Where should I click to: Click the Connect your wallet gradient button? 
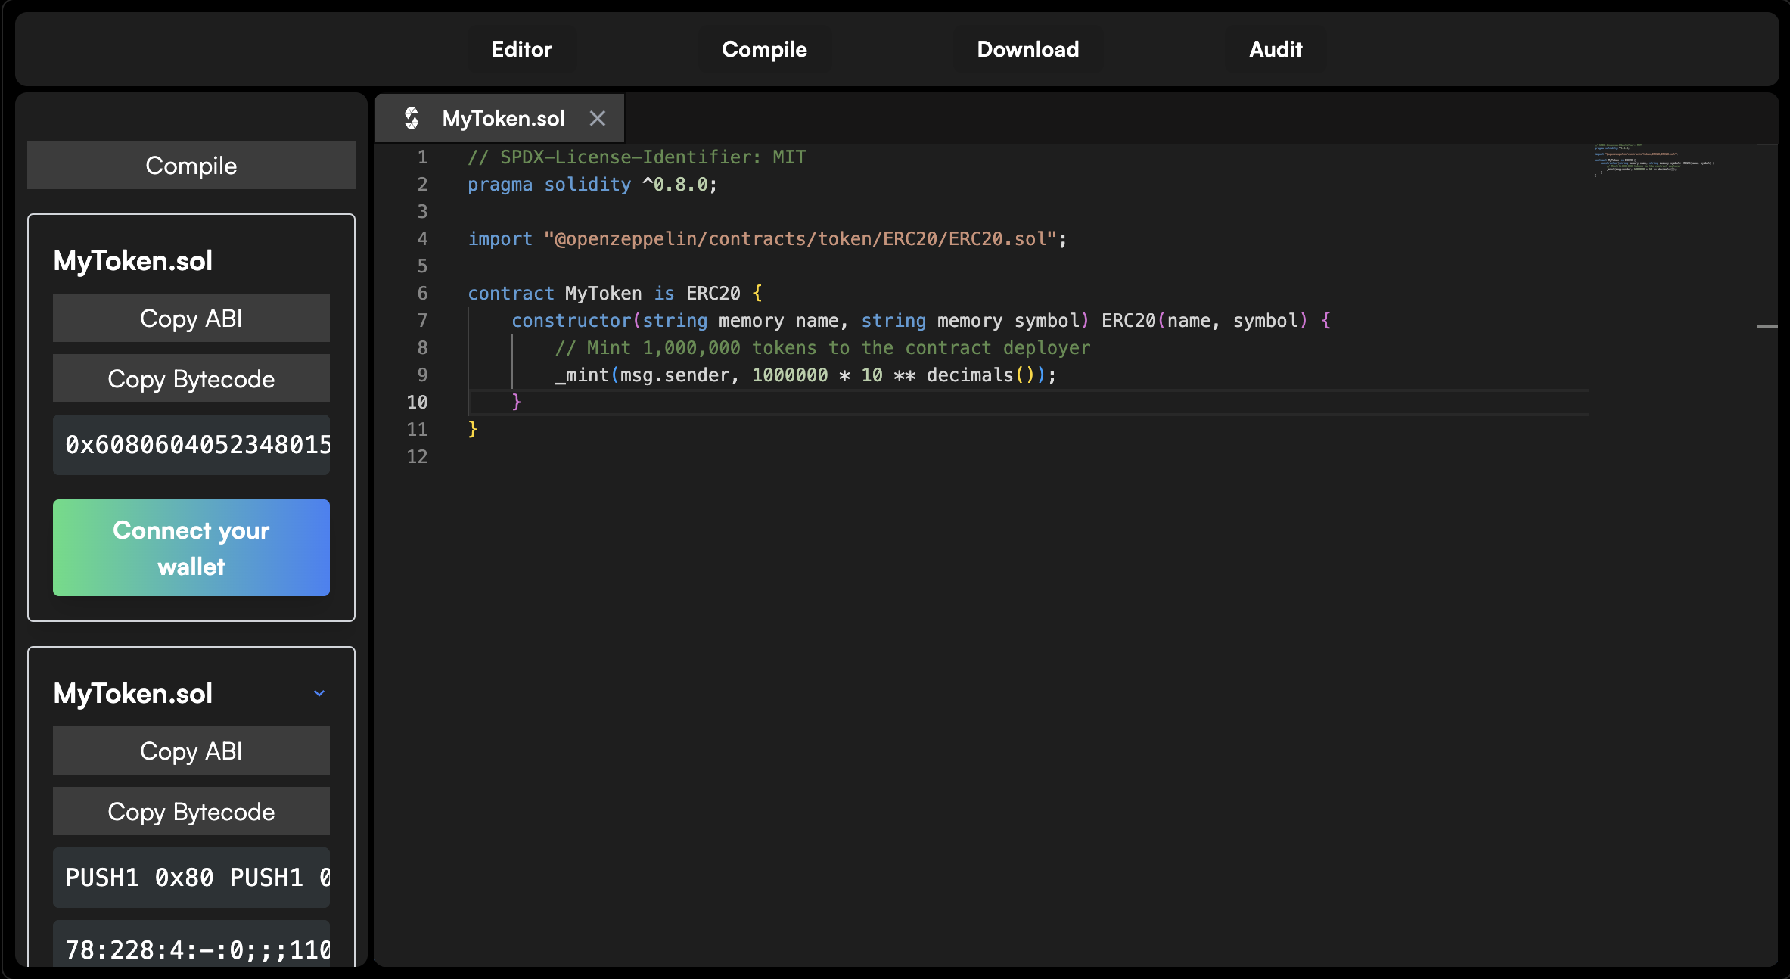point(191,548)
